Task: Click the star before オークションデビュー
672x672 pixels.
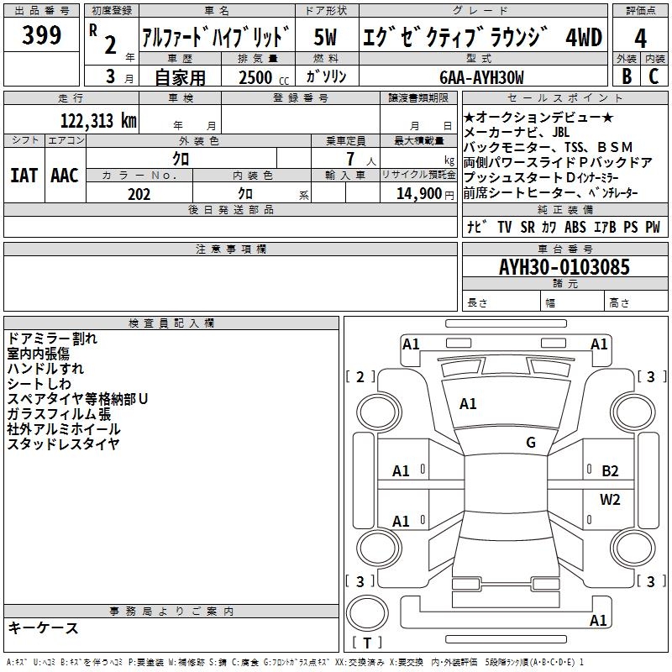Action: pos(470,116)
